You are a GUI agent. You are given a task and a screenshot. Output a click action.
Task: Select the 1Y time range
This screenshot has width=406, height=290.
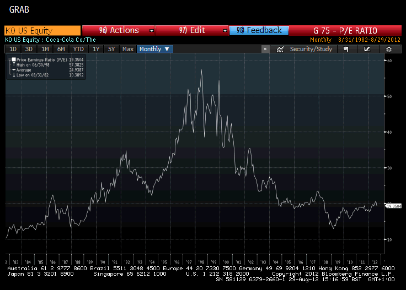pos(96,49)
